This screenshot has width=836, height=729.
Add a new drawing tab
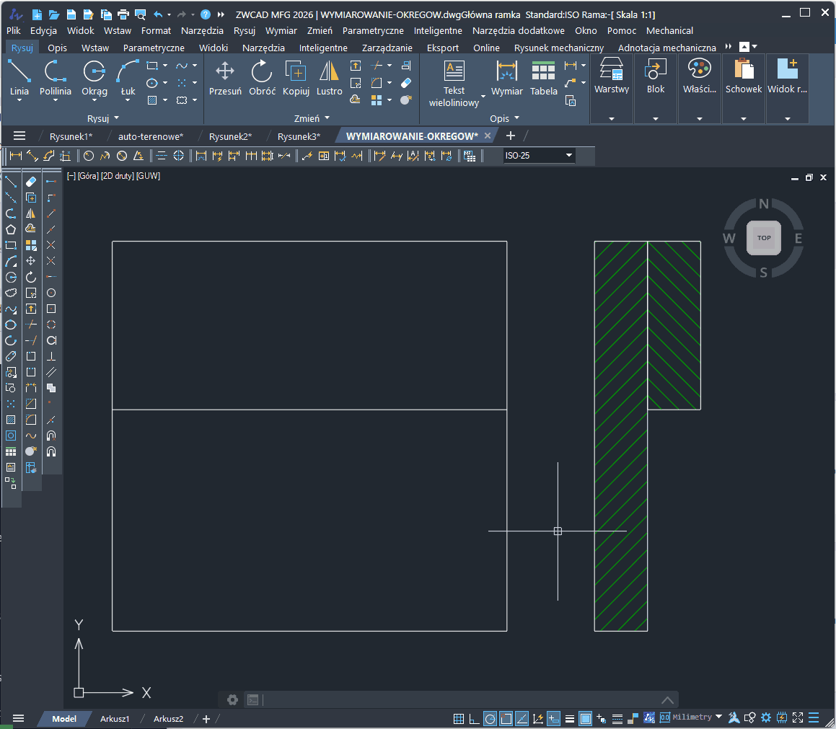pos(510,136)
